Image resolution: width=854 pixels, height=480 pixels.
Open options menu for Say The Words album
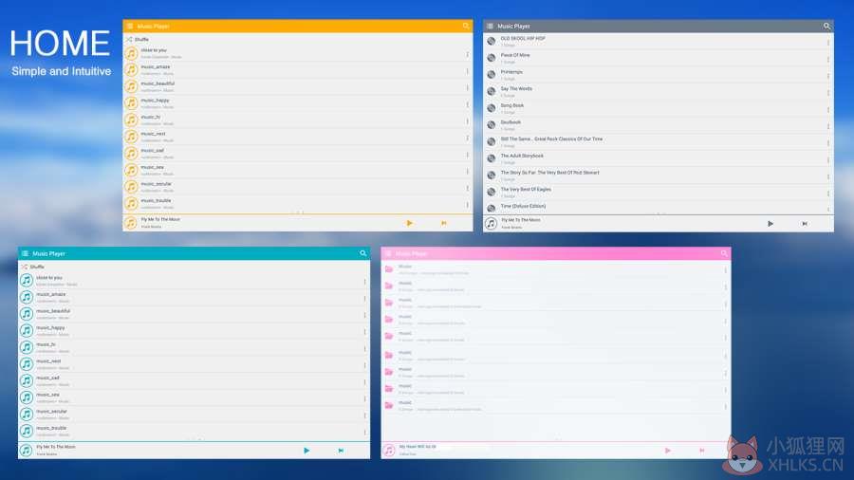pyautogui.click(x=828, y=93)
